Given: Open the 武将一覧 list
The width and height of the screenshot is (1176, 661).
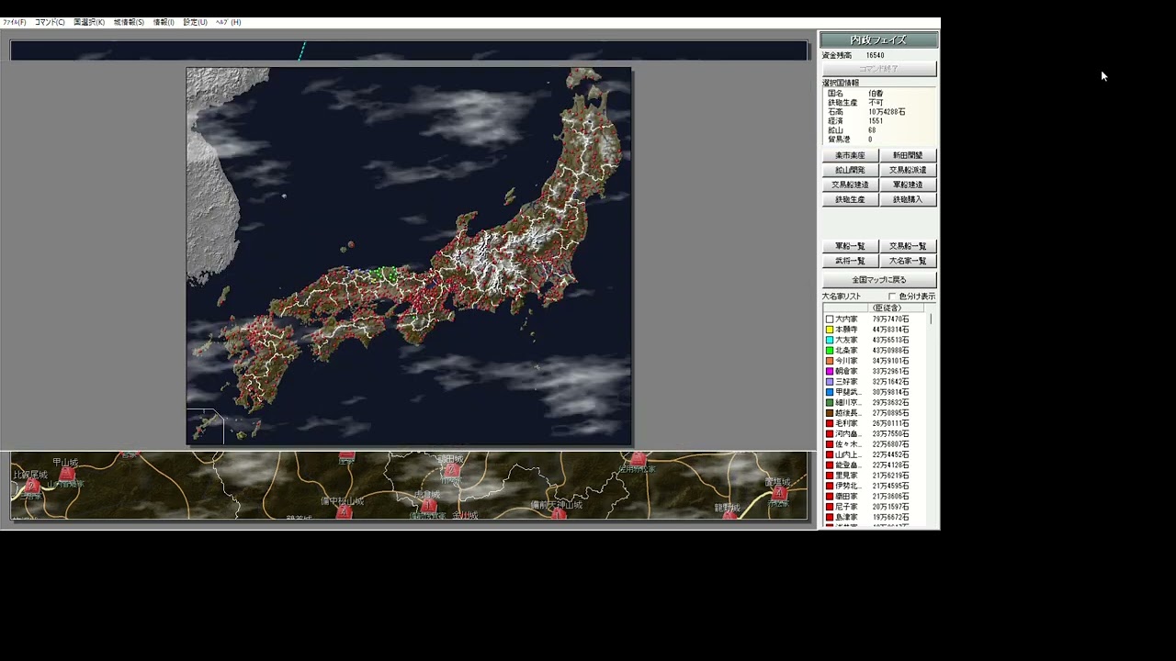Looking at the screenshot, I should point(850,261).
